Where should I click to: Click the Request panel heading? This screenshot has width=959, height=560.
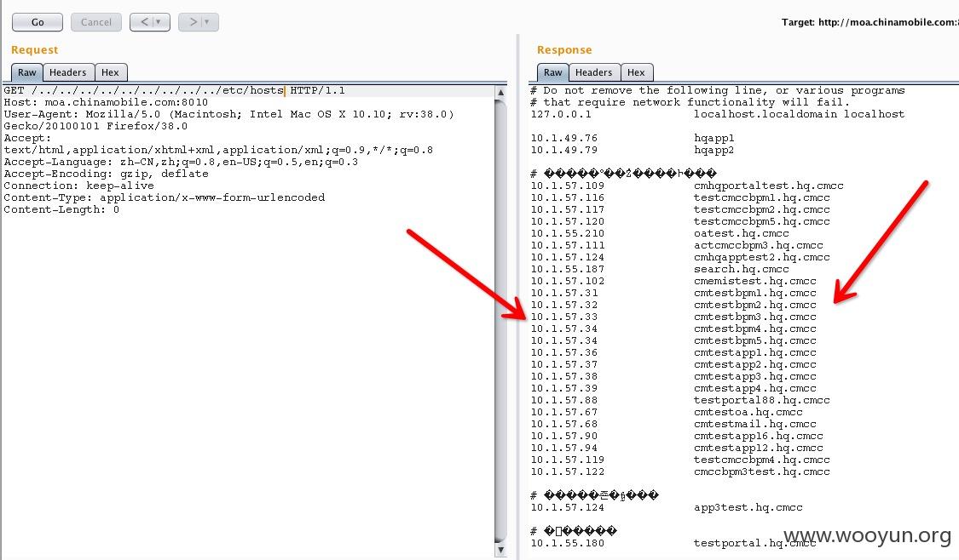pos(34,50)
